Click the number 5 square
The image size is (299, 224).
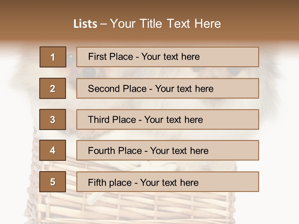coord(53,182)
